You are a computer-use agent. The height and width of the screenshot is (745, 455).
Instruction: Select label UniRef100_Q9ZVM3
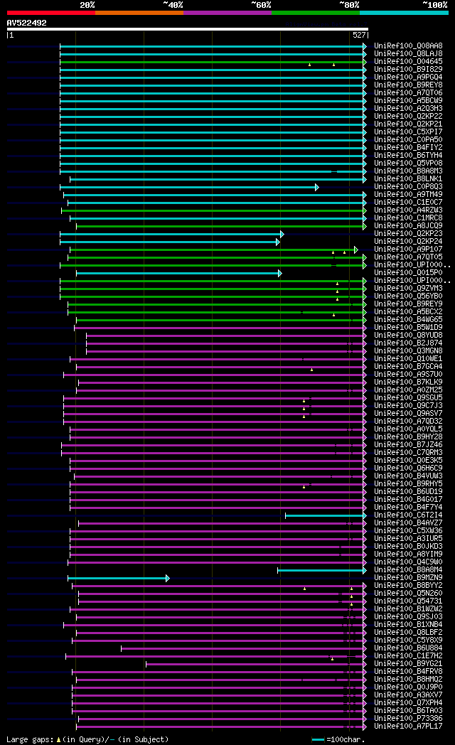(408, 289)
